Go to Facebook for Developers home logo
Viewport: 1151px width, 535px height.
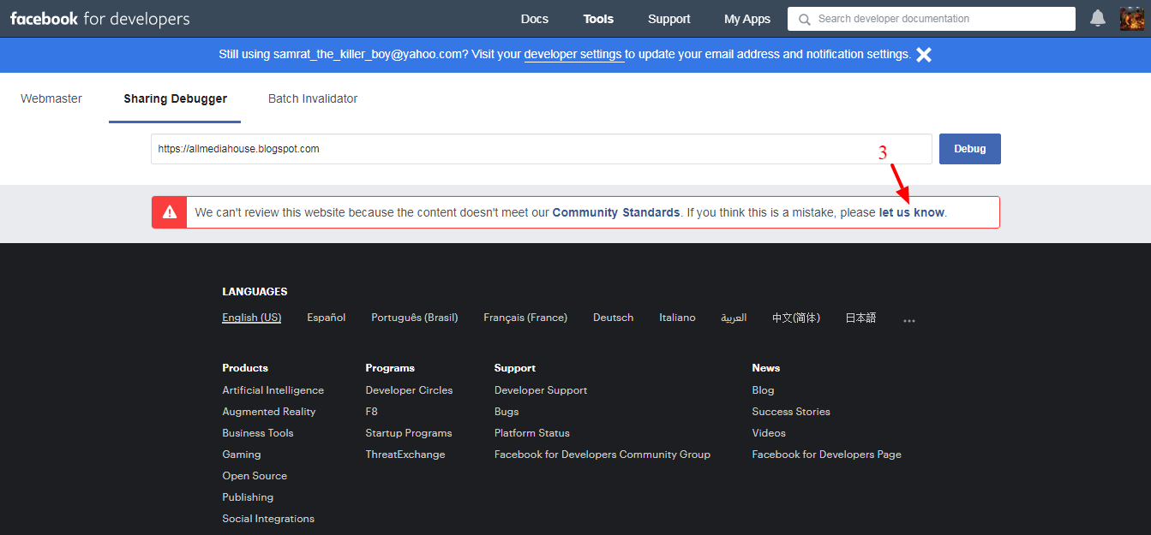point(100,19)
